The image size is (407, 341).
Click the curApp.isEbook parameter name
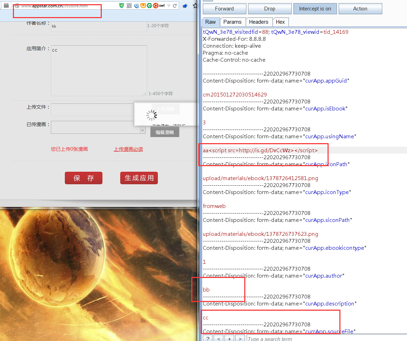click(325, 108)
